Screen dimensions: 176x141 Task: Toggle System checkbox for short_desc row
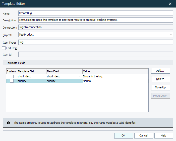pyautogui.click(x=12, y=76)
